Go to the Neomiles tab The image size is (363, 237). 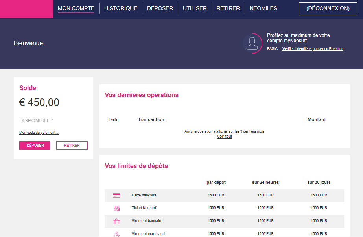(x=263, y=8)
